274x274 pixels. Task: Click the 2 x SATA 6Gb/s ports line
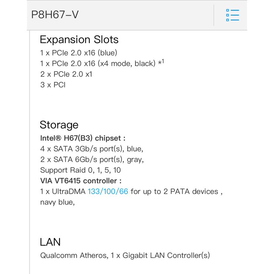pos(92,160)
